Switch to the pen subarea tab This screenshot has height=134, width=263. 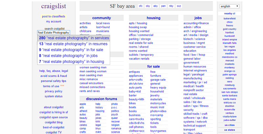(x=163, y=6)
